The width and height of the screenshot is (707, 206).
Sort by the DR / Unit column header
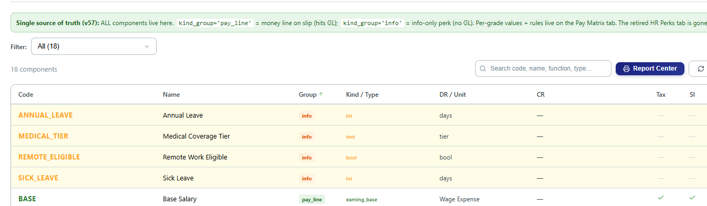tap(453, 95)
